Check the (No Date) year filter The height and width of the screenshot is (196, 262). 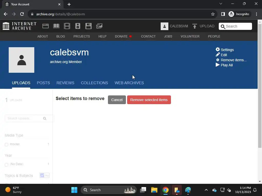(x=6, y=165)
